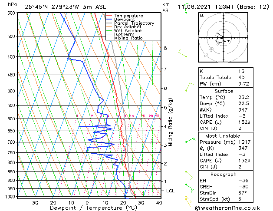Click the hodograph center marker
The height and width of the screenshot is (211, 273).
[x=222, y=38]
